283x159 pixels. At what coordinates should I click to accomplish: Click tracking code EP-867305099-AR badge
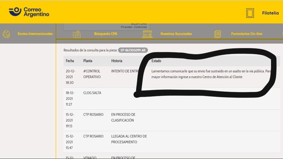click(133, 50)
